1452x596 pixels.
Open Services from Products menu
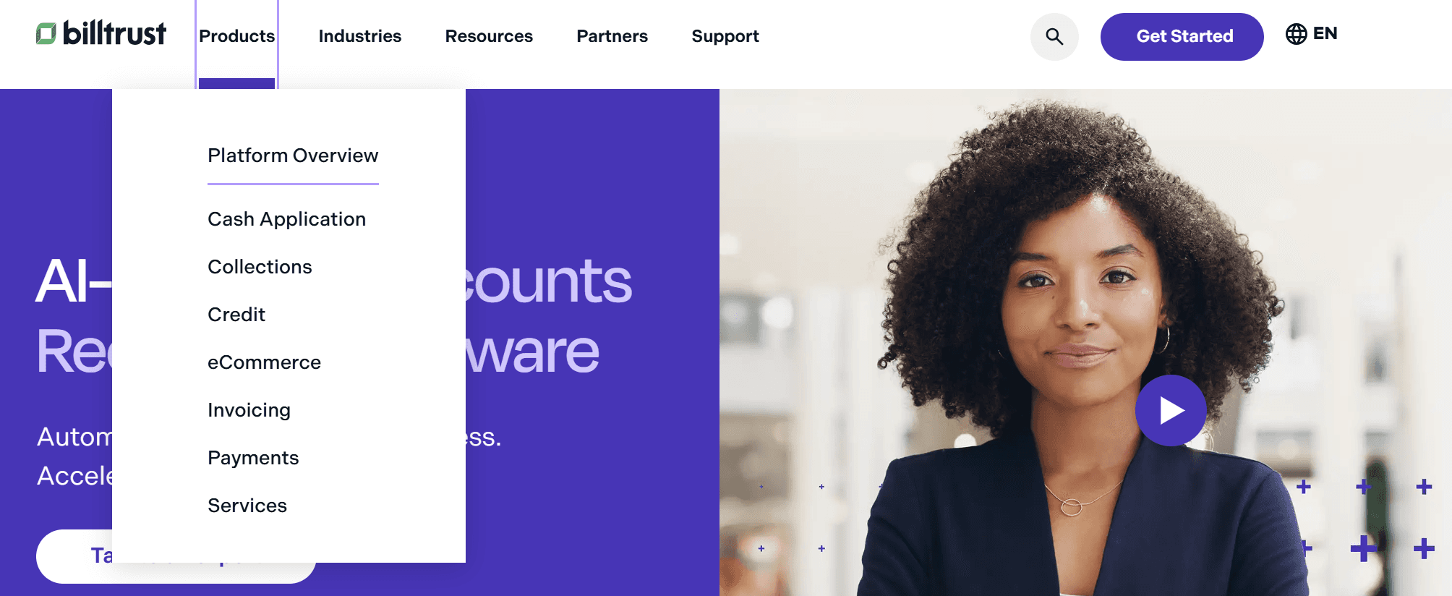pyautogui.click(x=247, y=506)
